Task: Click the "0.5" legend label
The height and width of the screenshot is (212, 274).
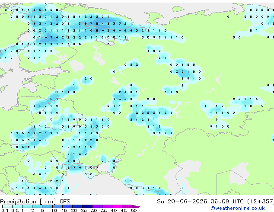Action: (x=15, y=210)
